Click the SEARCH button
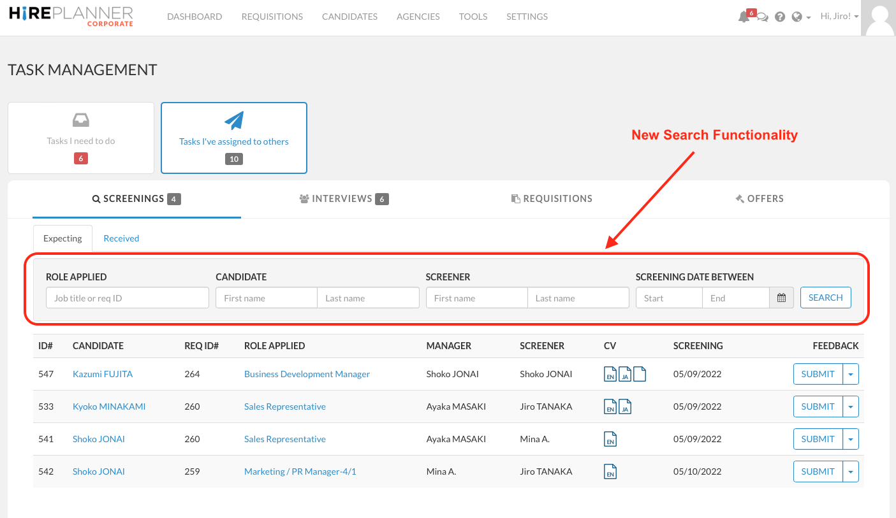This screenshot has width=896, height=518. 825,297
